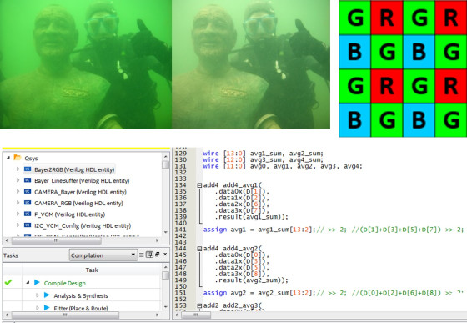The height and width of the screenshot is (323, 467).
Task: Click the CAMERA_RGB entity icon
Action: tap(28, 203)
